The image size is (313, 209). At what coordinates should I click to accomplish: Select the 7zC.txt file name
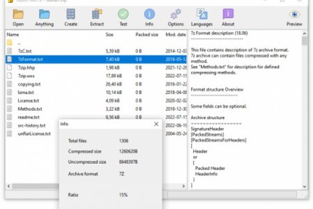pos(25,51)
